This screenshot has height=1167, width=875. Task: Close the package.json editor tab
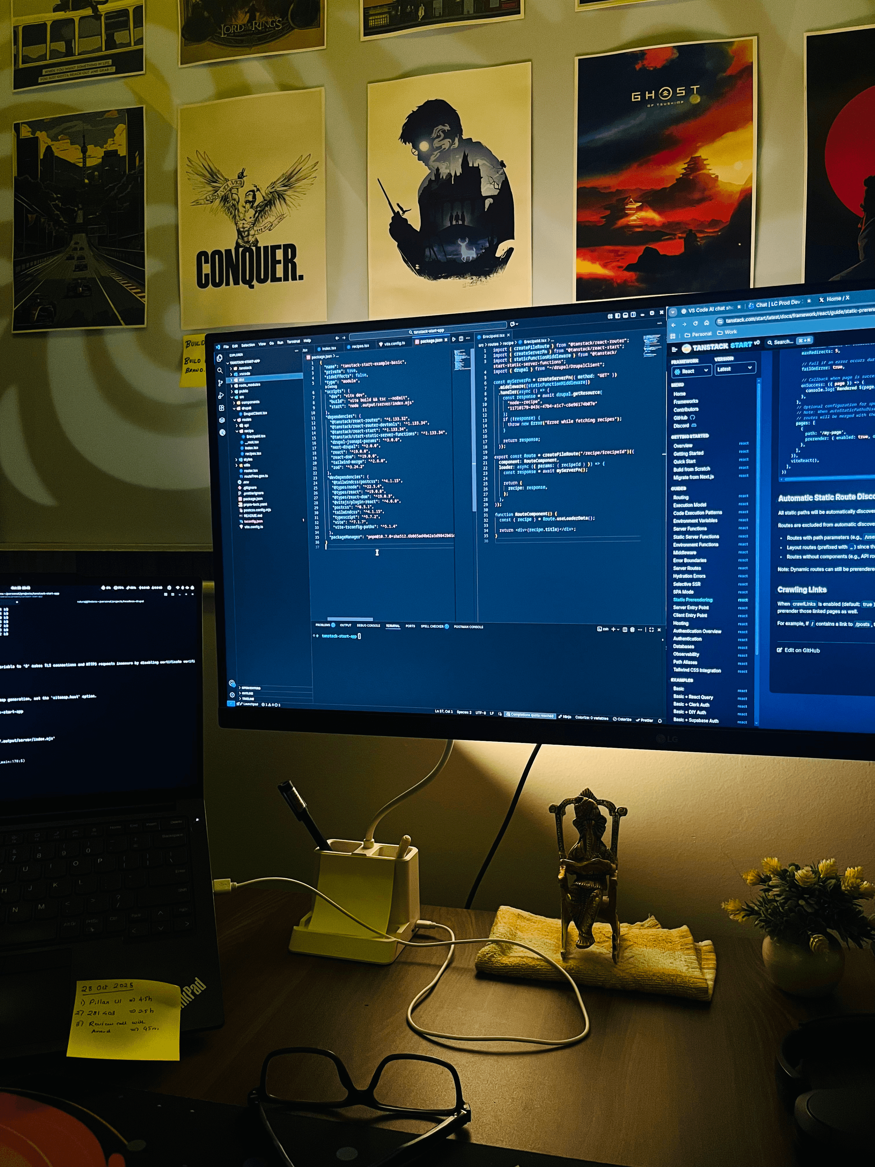tap(446, 340)
